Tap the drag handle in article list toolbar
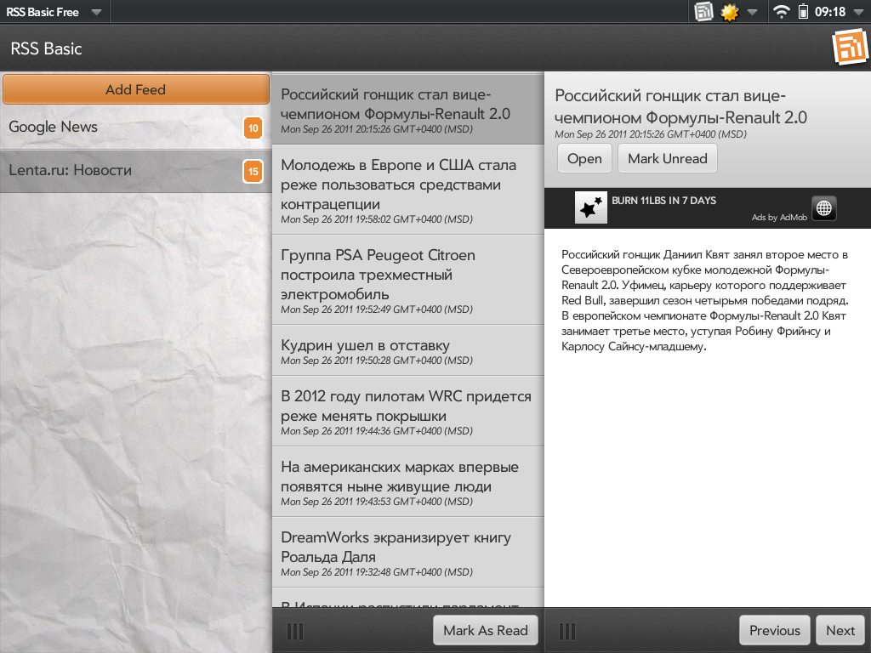This screenshot has height=653, width=871. pos(295,631)
